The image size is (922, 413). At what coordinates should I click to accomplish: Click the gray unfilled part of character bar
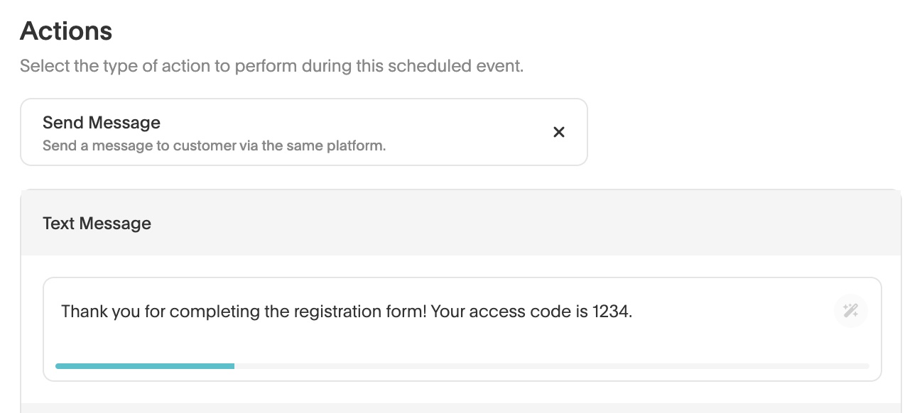(551, 366)
